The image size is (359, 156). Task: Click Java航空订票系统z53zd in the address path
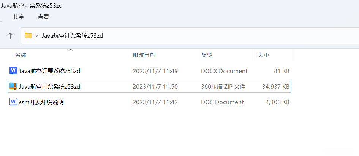coord(72,36)
